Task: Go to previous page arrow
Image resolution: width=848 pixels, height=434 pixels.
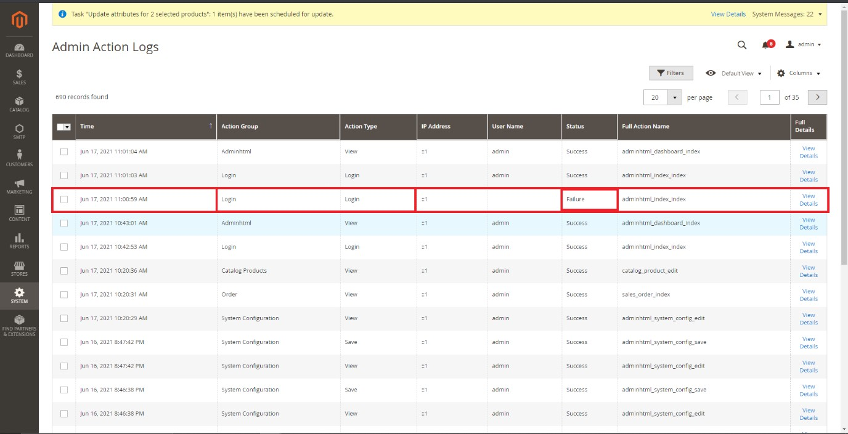Action: point(737,97)
